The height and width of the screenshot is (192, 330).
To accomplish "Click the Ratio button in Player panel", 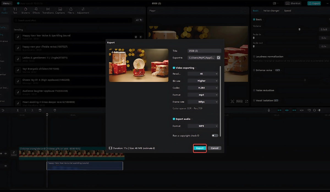I will click(x=239, y=101).
